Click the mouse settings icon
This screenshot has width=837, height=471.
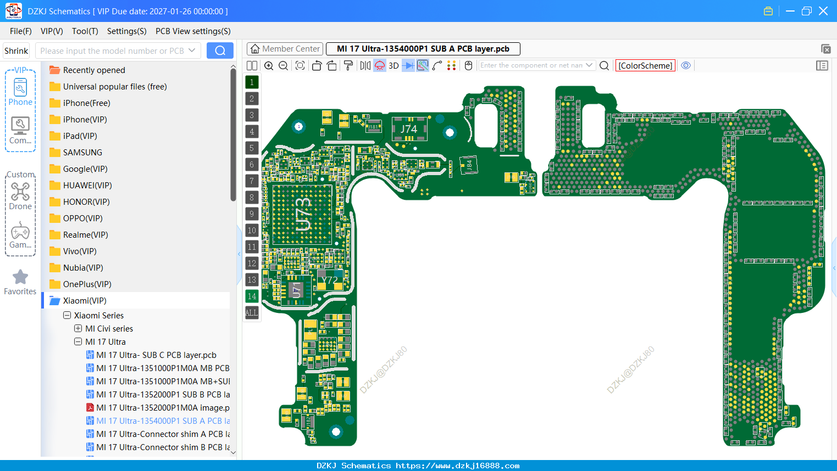(468, 66)
